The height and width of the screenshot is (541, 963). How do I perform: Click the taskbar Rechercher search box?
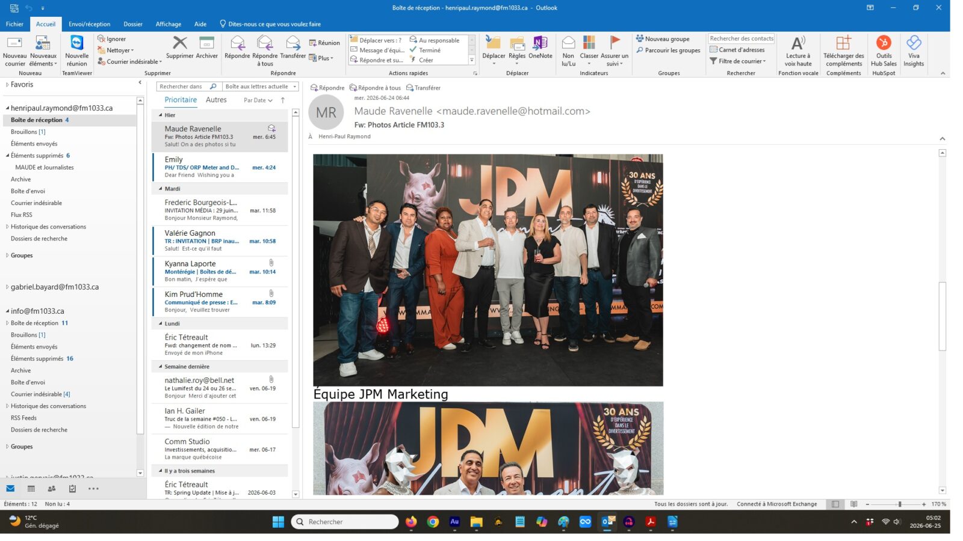pos(345,522)
